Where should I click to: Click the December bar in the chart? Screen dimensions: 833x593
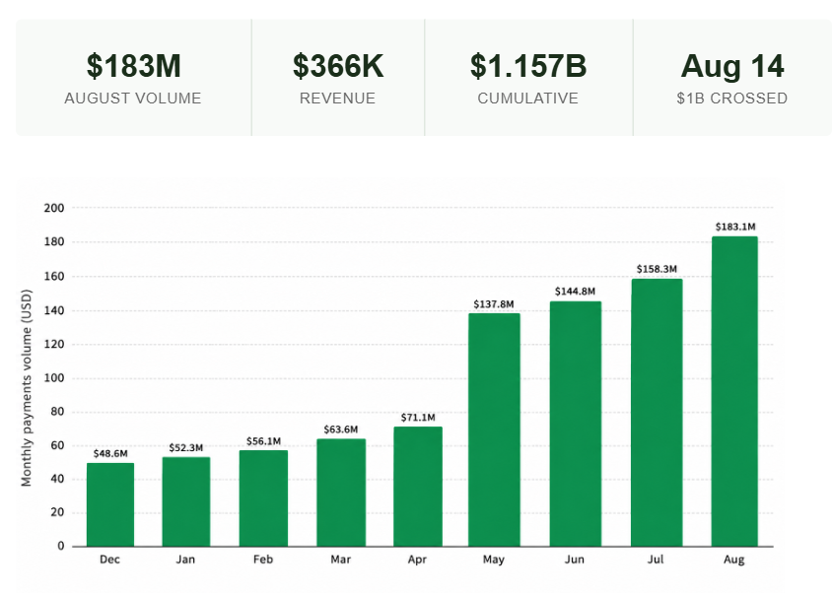110,504
